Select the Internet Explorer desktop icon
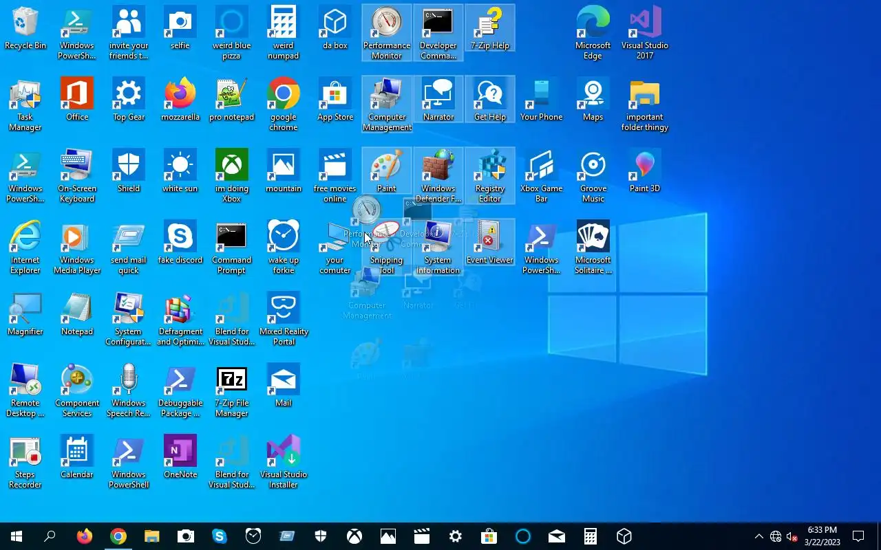 click(x=25, y=247)
